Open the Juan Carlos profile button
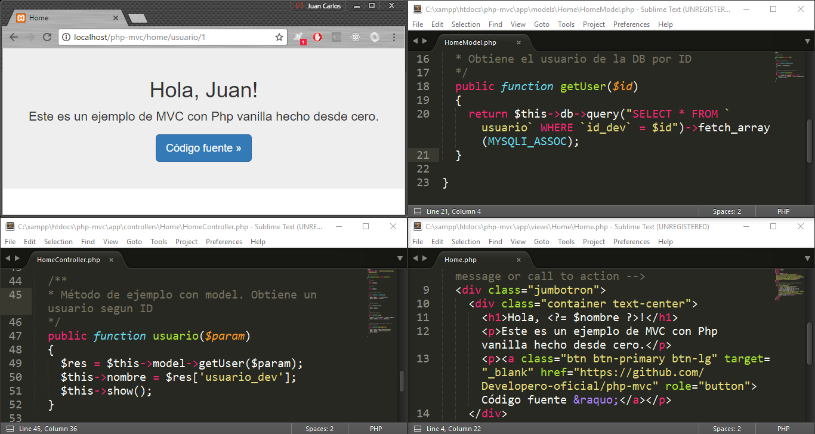815x434 pixels. click(319, 6)
